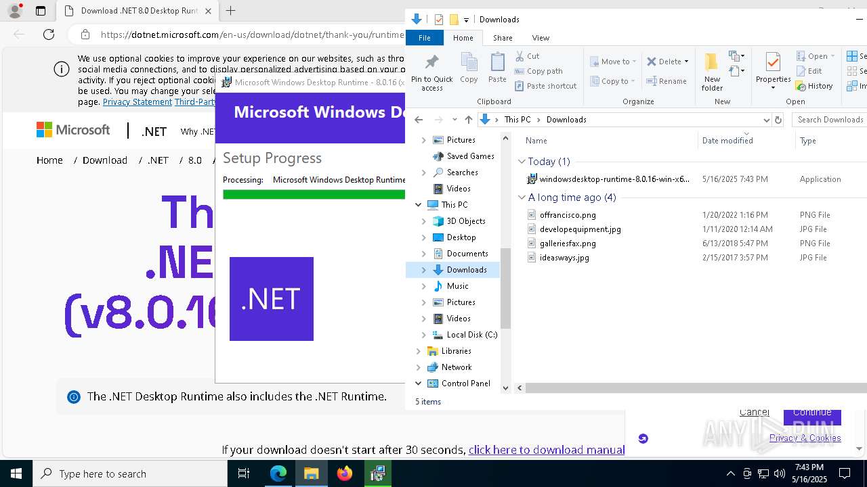Open Task View from the taskbar

click(x=244, y=473)
